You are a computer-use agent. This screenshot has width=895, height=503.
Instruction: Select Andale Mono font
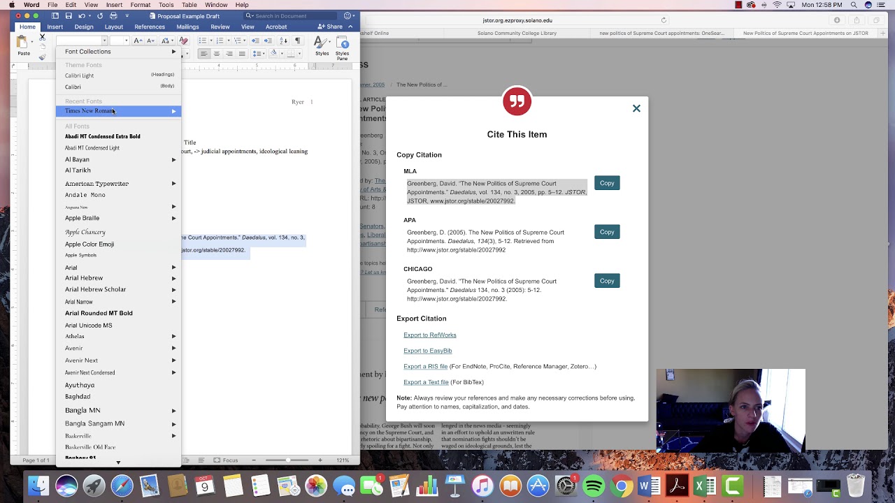85,195
